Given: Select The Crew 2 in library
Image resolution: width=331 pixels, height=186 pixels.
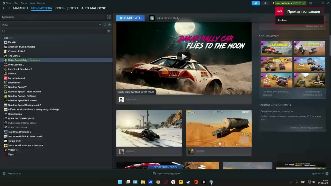Looking at the screenshot, I should pyautogui.click(x=14, y=56).
